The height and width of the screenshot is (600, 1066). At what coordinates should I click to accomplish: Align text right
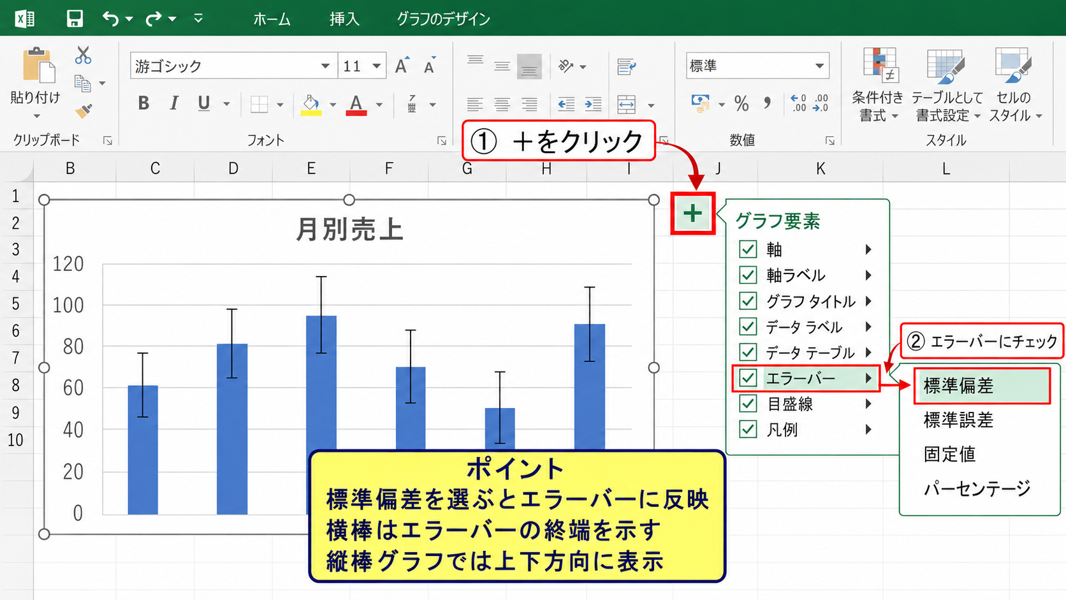point(530,104)
